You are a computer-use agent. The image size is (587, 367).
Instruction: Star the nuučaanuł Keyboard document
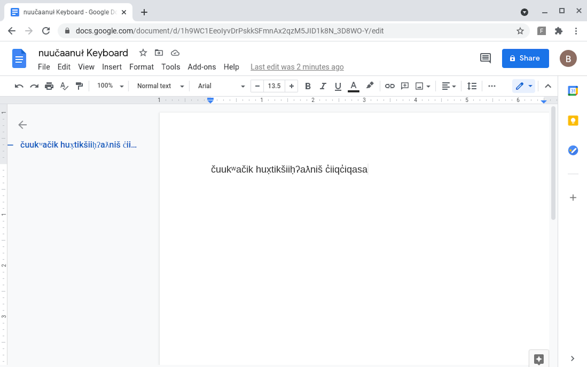tap(143, 53)
